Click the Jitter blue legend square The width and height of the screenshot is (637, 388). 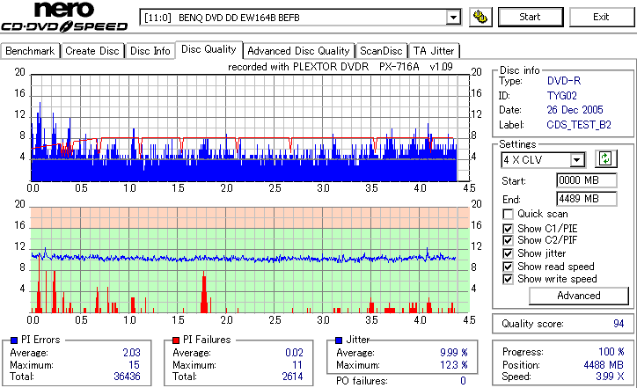pos(339,340)
